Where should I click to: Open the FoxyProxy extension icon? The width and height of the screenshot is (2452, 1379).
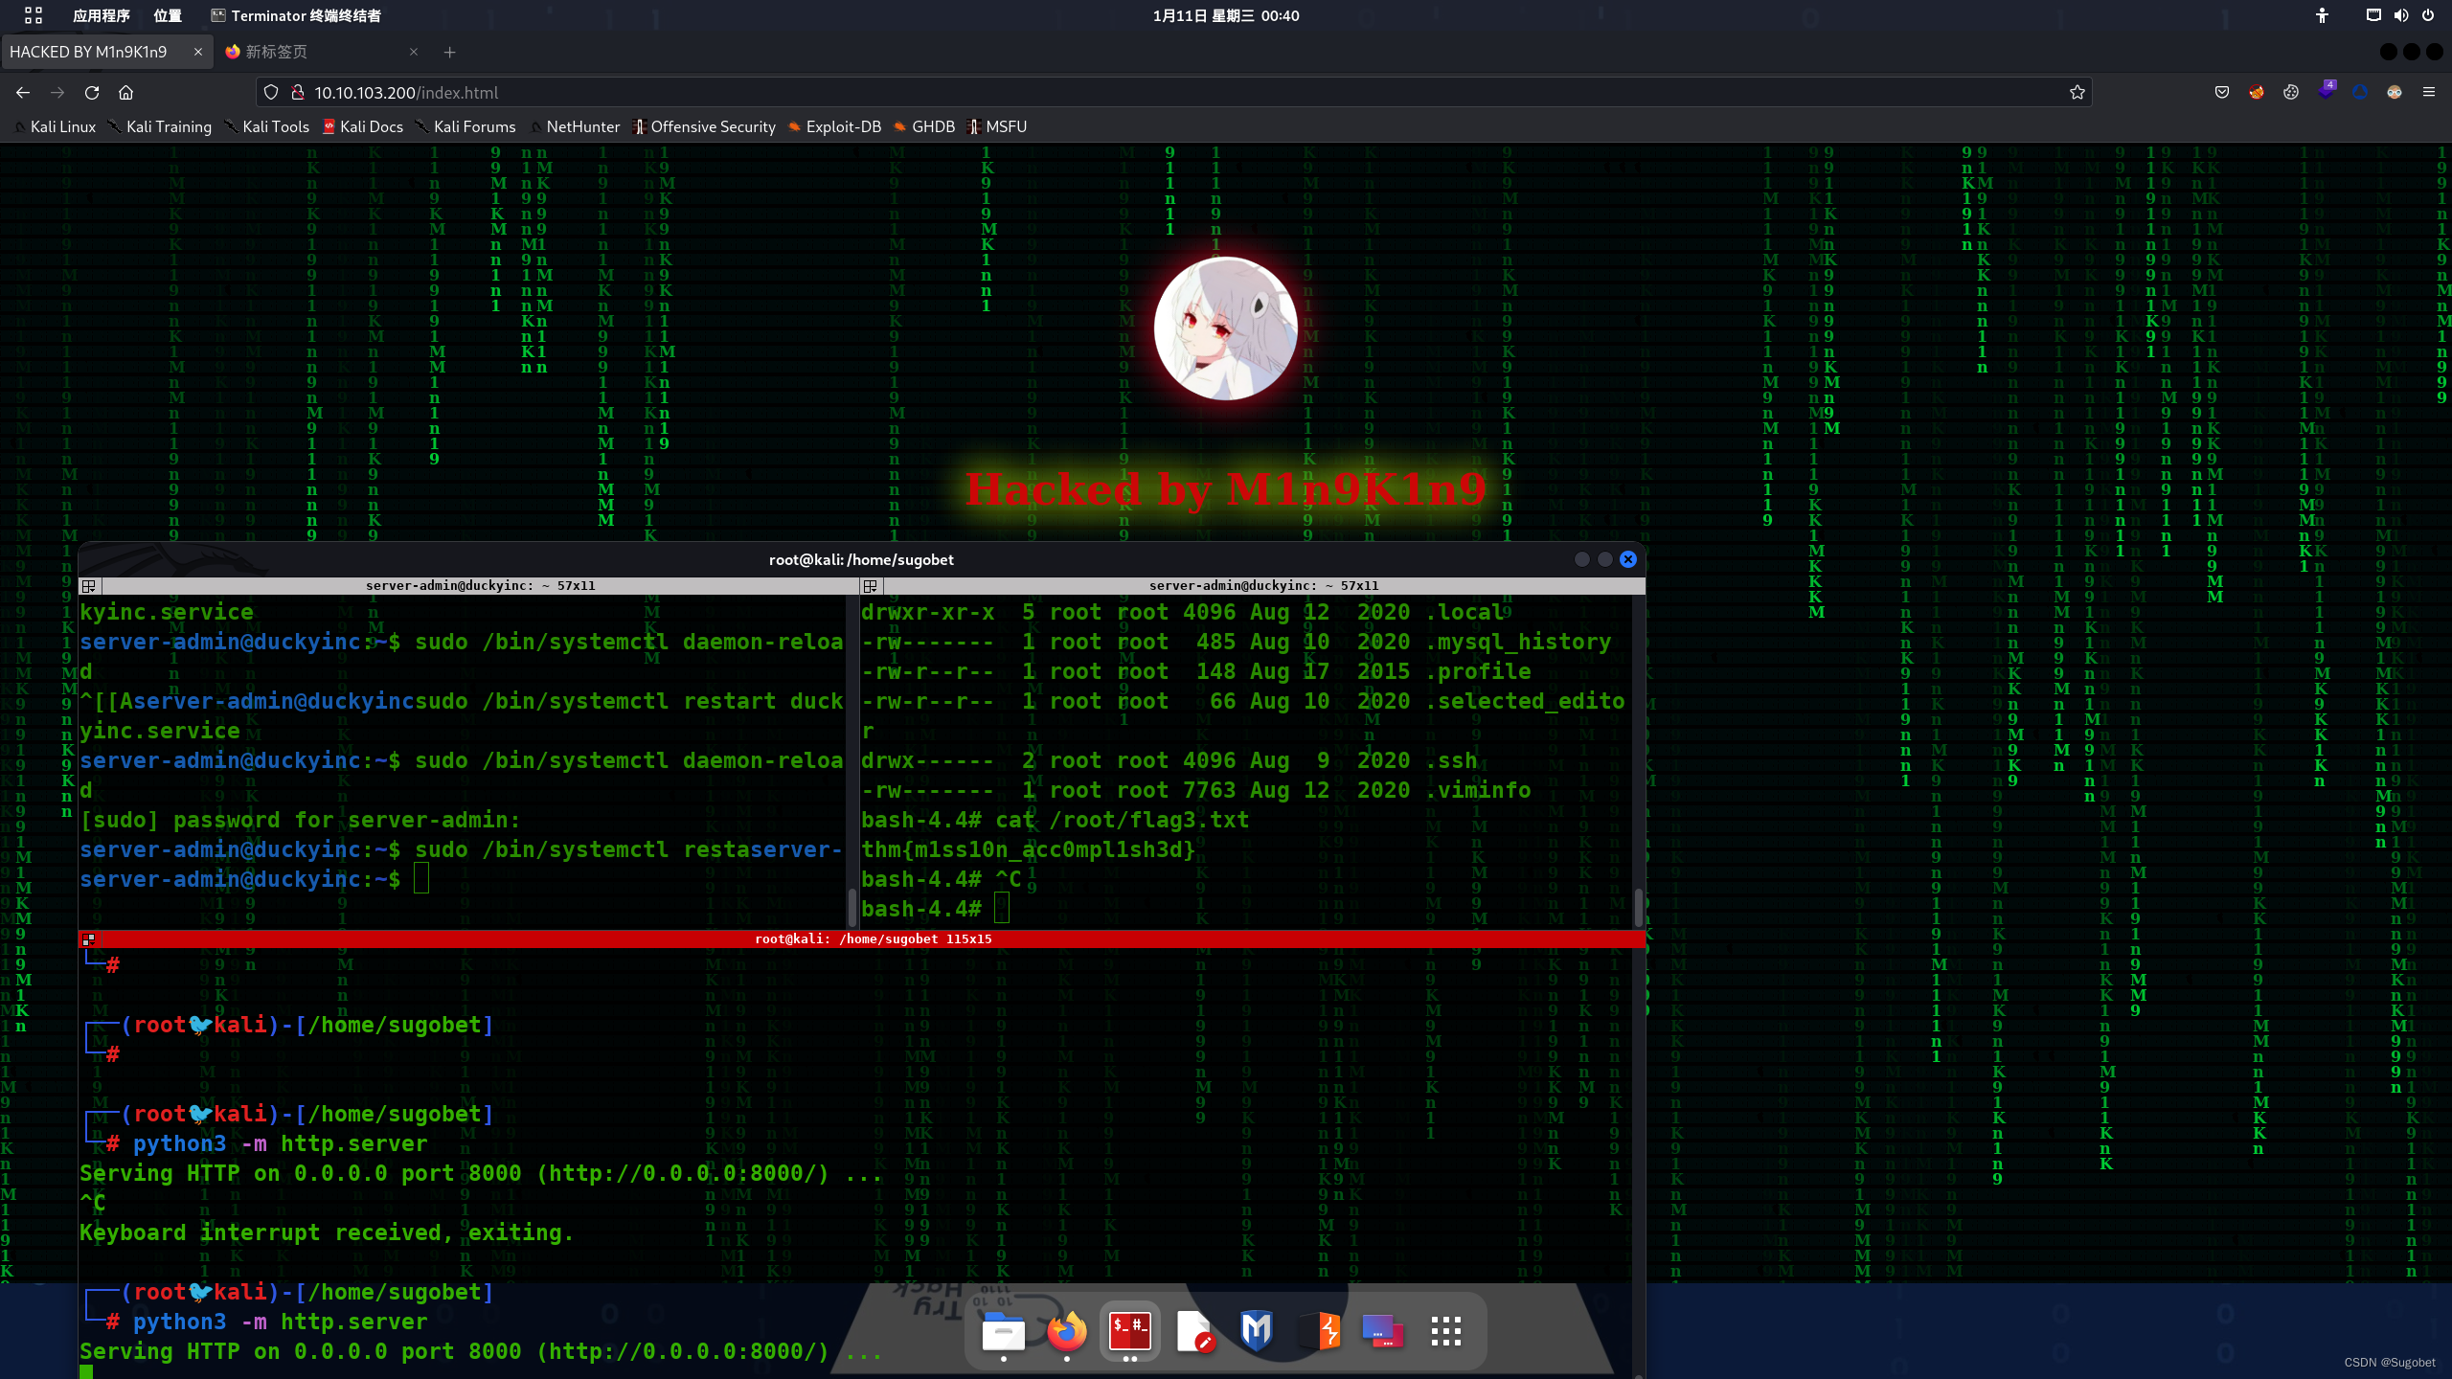(x=2257, y=93)
